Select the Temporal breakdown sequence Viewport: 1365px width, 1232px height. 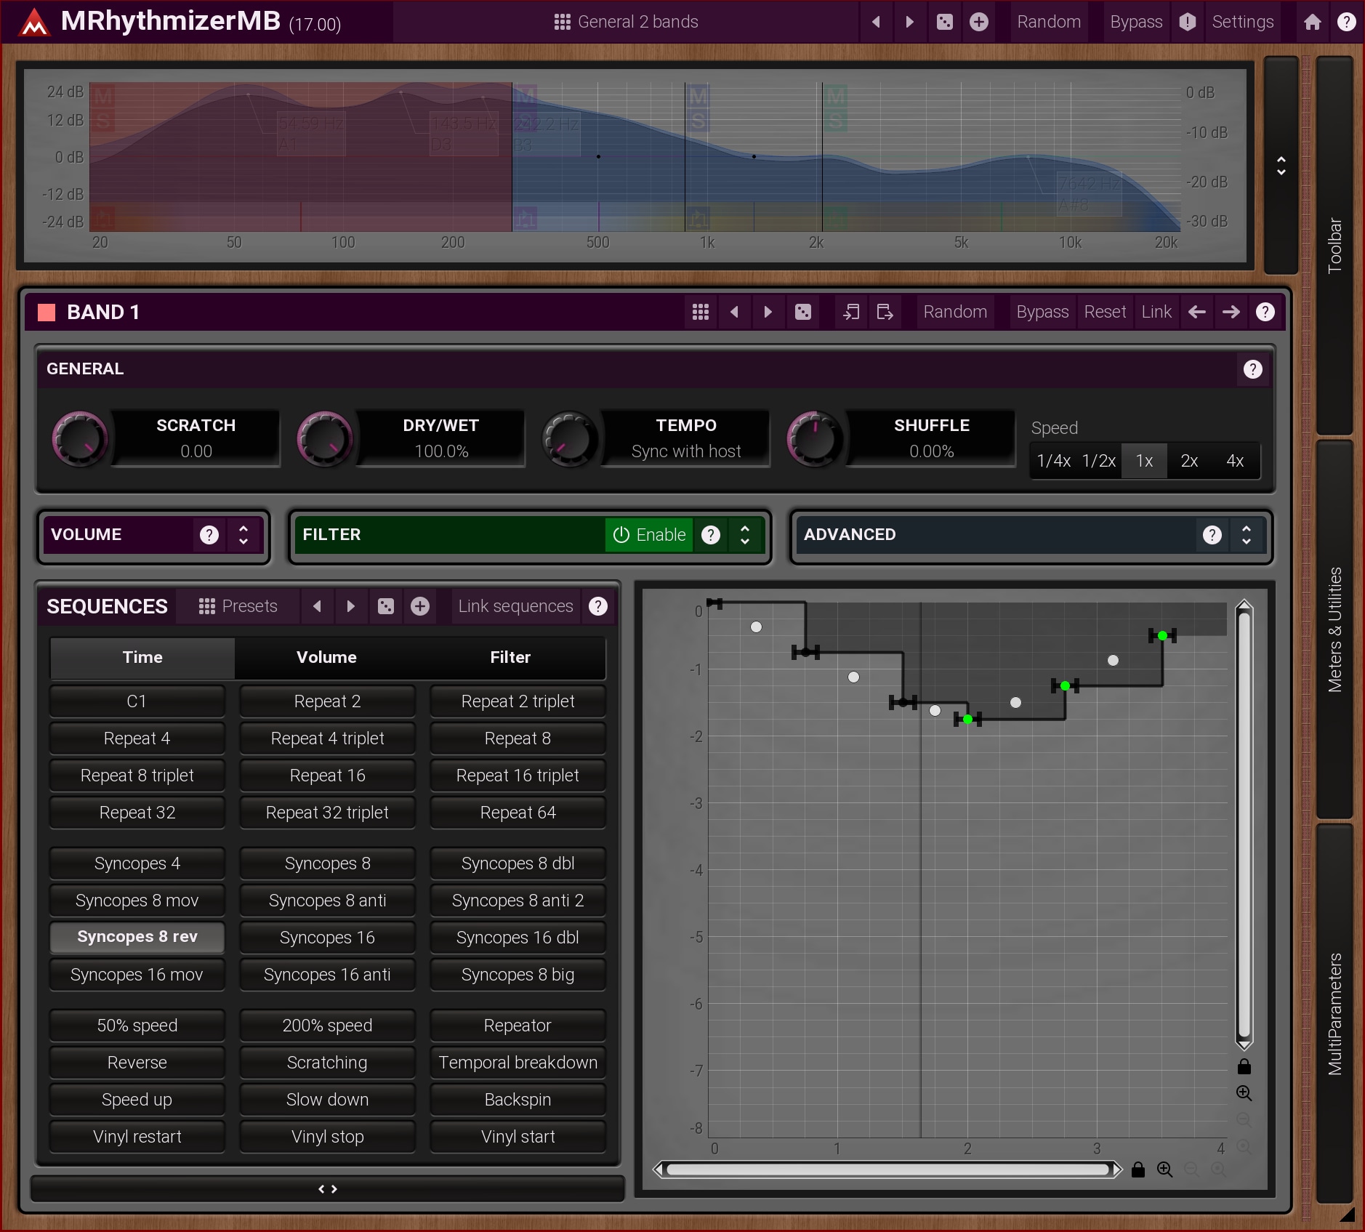pyautogui.click(x=518, y=1063)
